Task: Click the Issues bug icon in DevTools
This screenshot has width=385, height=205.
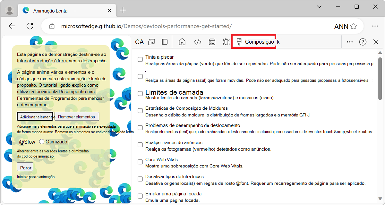Action: click(x=226, y=42)
